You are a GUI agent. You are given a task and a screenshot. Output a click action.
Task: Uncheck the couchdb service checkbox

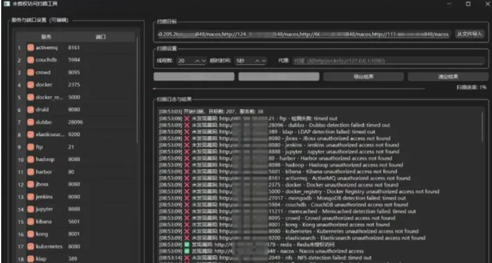[x=30, y=60]
